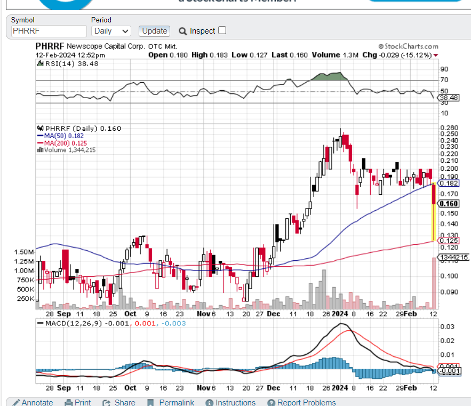Click the 0.182 MA(50) price tag

[449, 184]
